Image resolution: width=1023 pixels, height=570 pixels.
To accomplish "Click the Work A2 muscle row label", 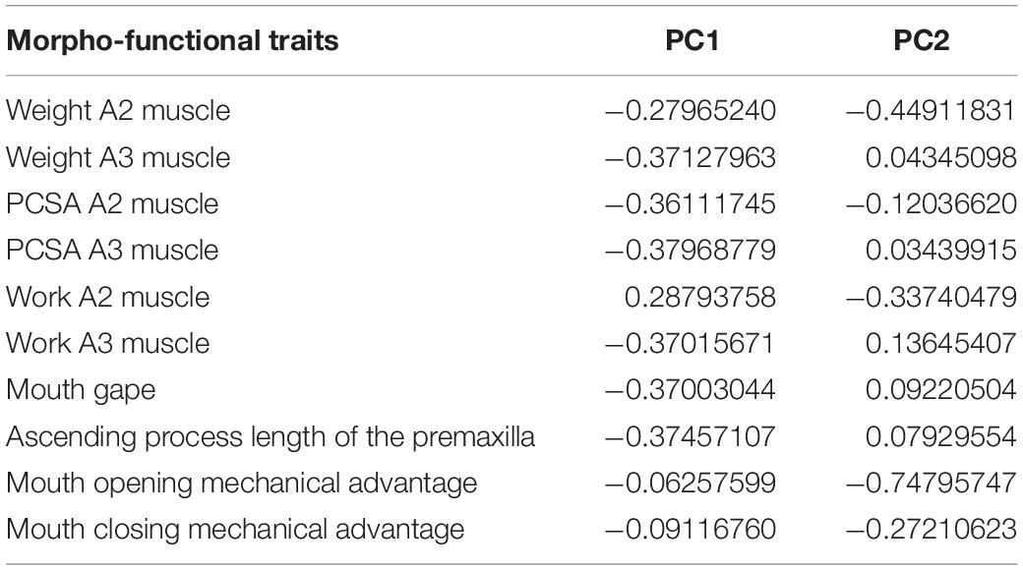I will tap(107, 297).
